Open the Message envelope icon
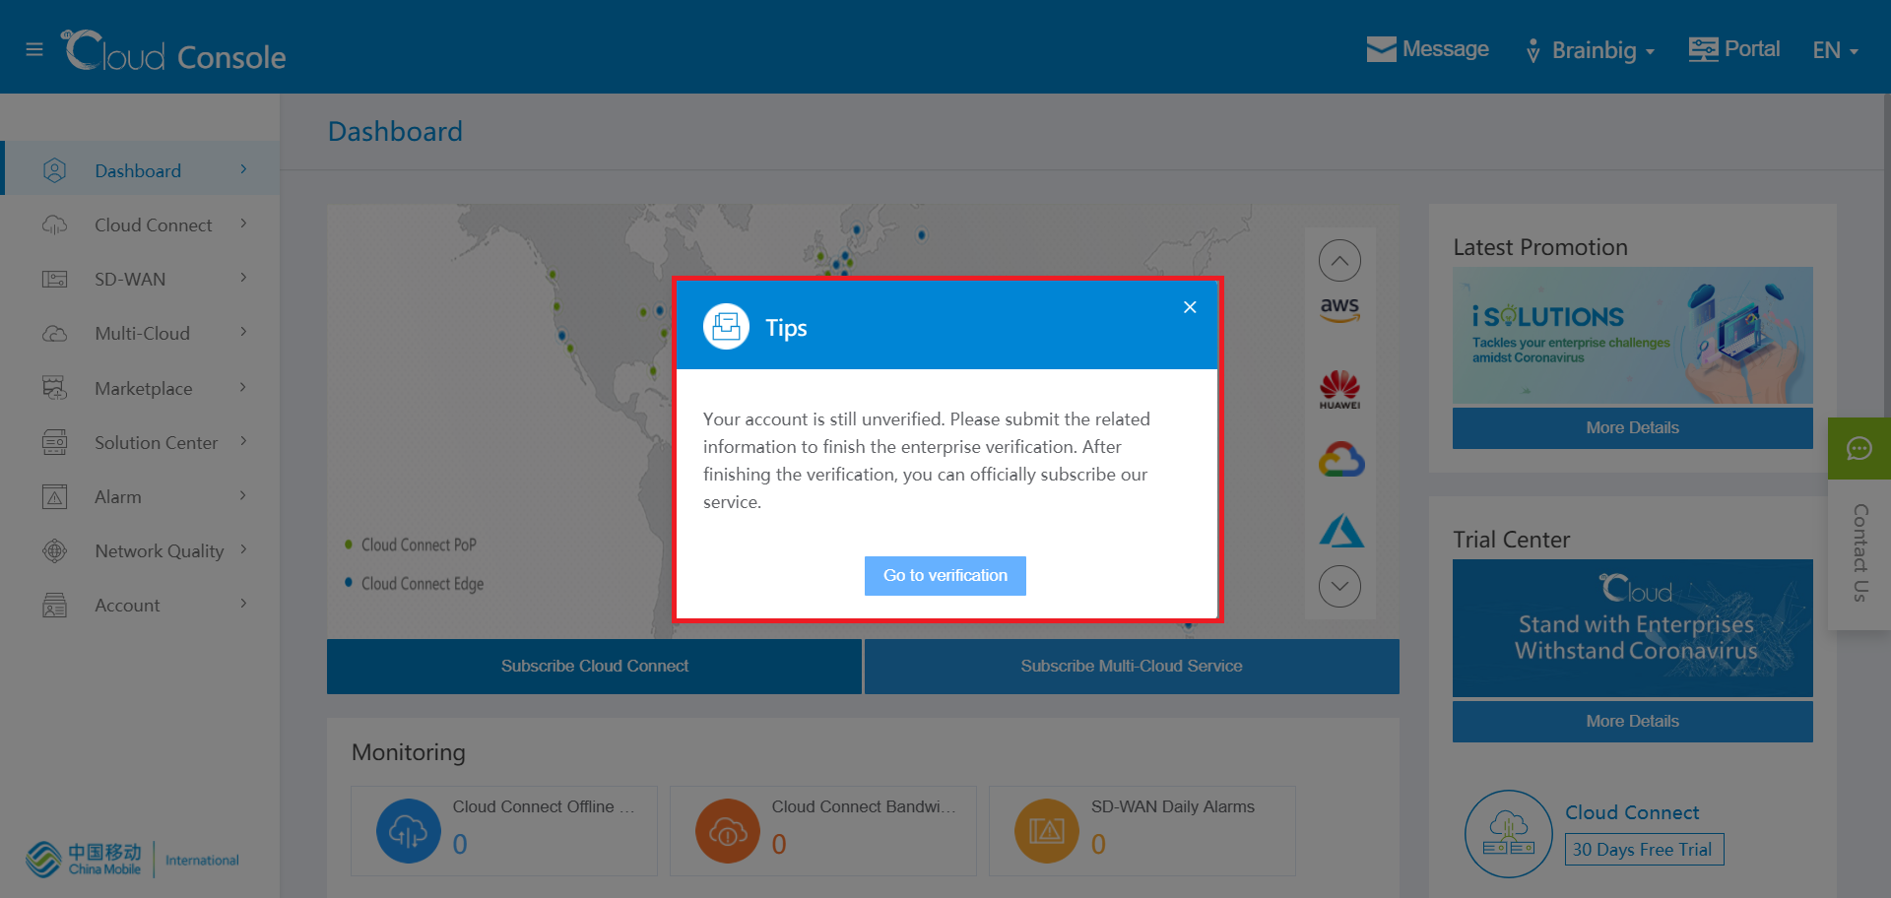 tap(1381, 49)
